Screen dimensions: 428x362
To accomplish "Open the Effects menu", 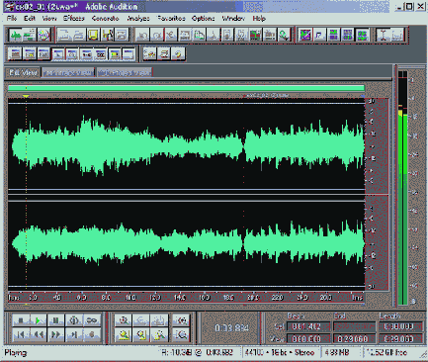I will pyautogui.click(x=74, y=19).
